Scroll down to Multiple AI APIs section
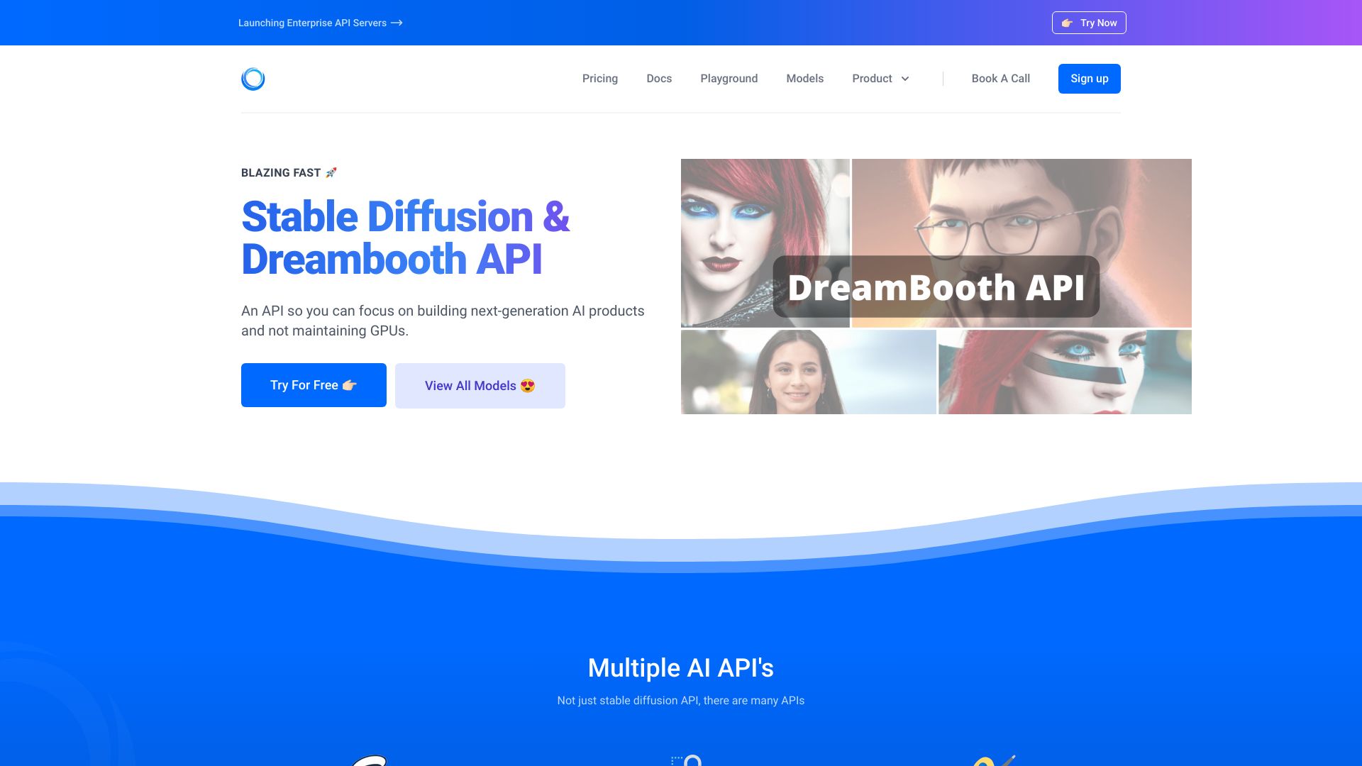This screenshot has height=766, width=1362. (x=681, y=668)
